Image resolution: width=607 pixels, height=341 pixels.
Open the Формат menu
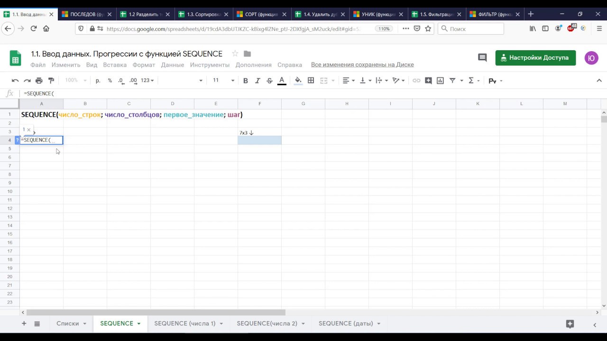tap(144, 65)
